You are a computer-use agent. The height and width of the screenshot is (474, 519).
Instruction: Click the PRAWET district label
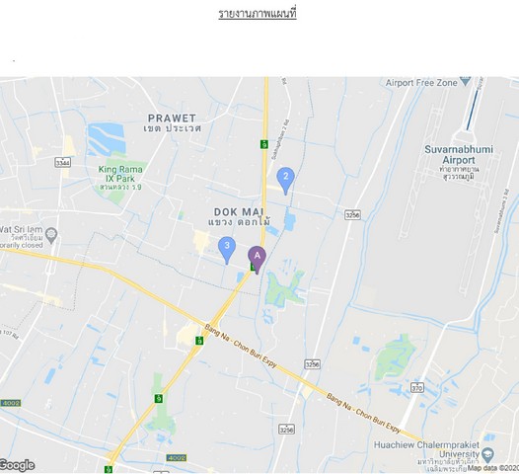click(x=172, y=118)
